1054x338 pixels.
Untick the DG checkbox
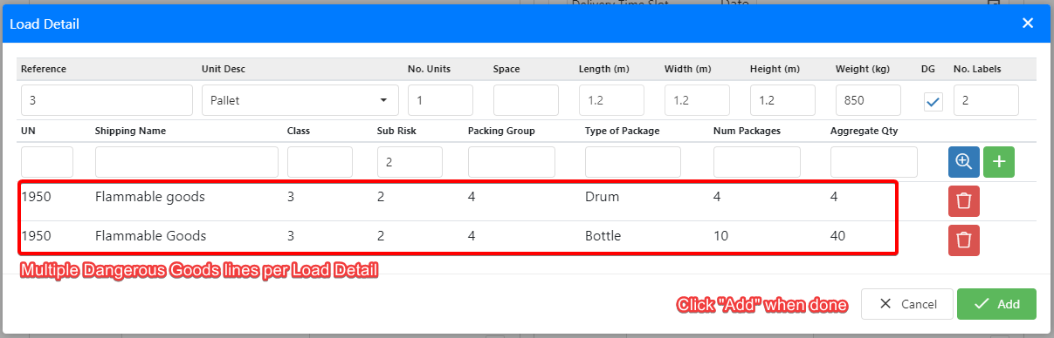933,101
